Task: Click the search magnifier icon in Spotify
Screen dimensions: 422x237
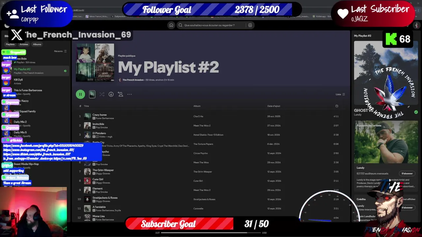Action: pyautogui.click(x=180, y=25)
